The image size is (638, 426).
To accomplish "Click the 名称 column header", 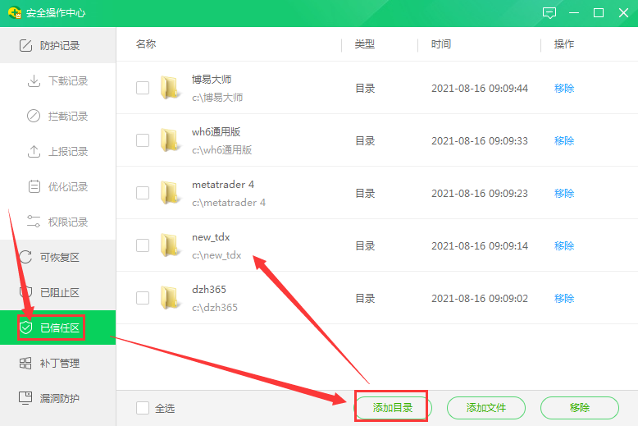I will coord(146,44).
